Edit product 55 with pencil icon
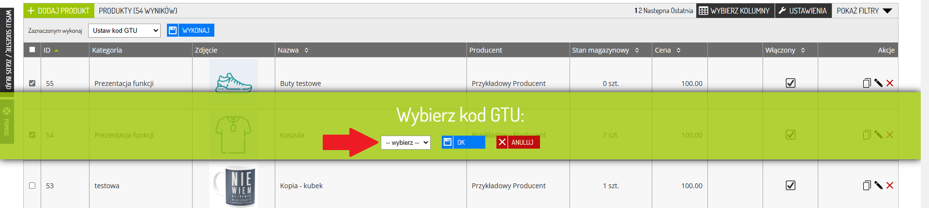This screenshot has height=208, width=929. (x=878, y=83)
